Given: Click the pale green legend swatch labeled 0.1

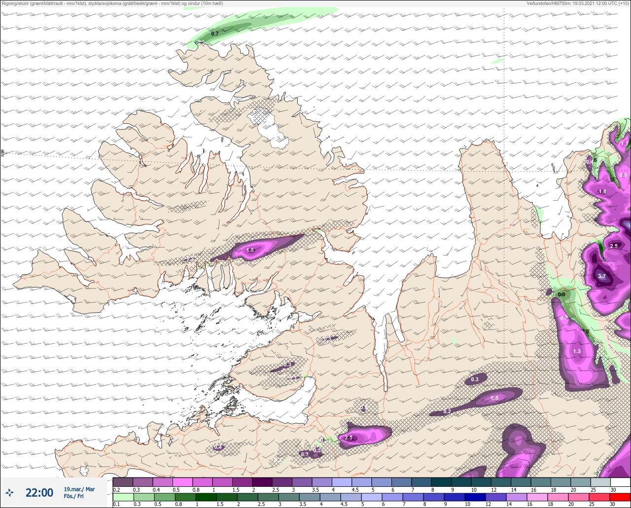Looking at the screenshot, I should 123,497.
